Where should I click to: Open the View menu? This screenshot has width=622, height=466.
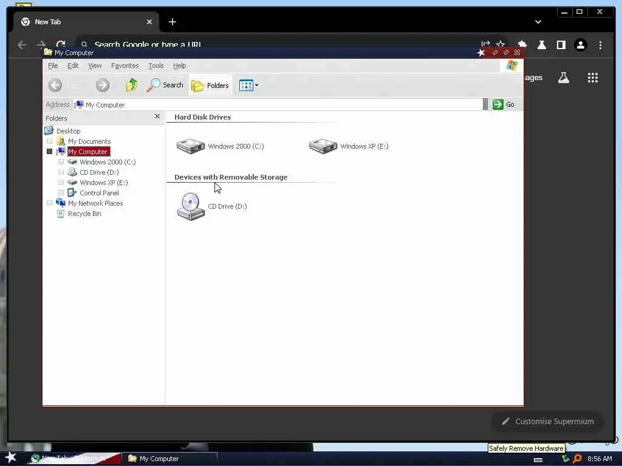pyautogui.click(x=95, y=66)
